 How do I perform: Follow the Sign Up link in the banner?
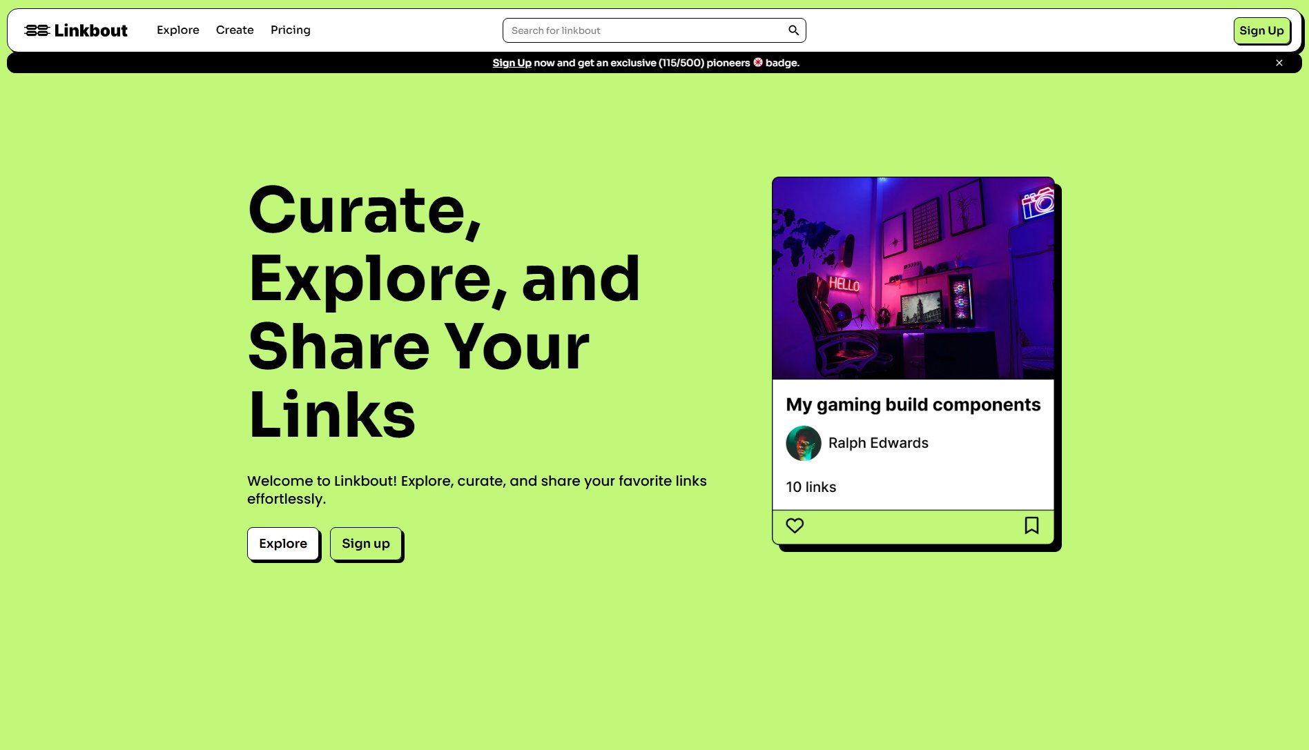(512, 62)
